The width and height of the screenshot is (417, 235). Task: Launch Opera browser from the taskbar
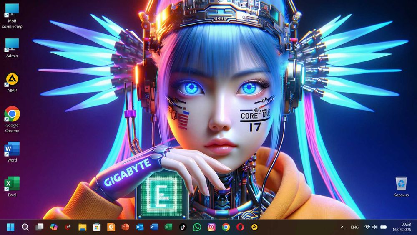click(x=240, y=227)
